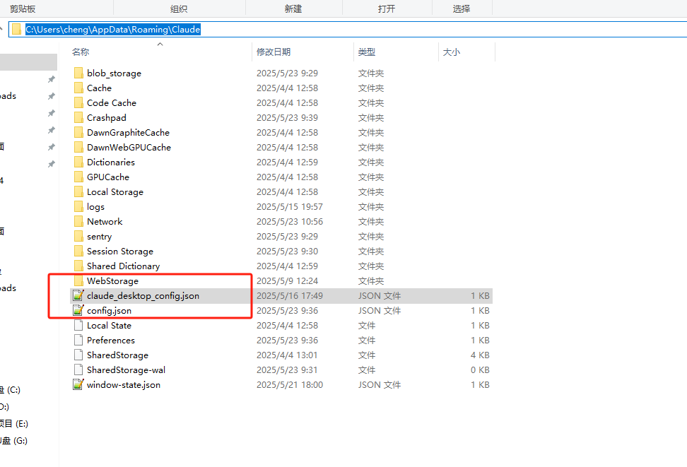Click the claude_desktop_config.json file icon
687x467 pixels.
[x=78, y=296]
